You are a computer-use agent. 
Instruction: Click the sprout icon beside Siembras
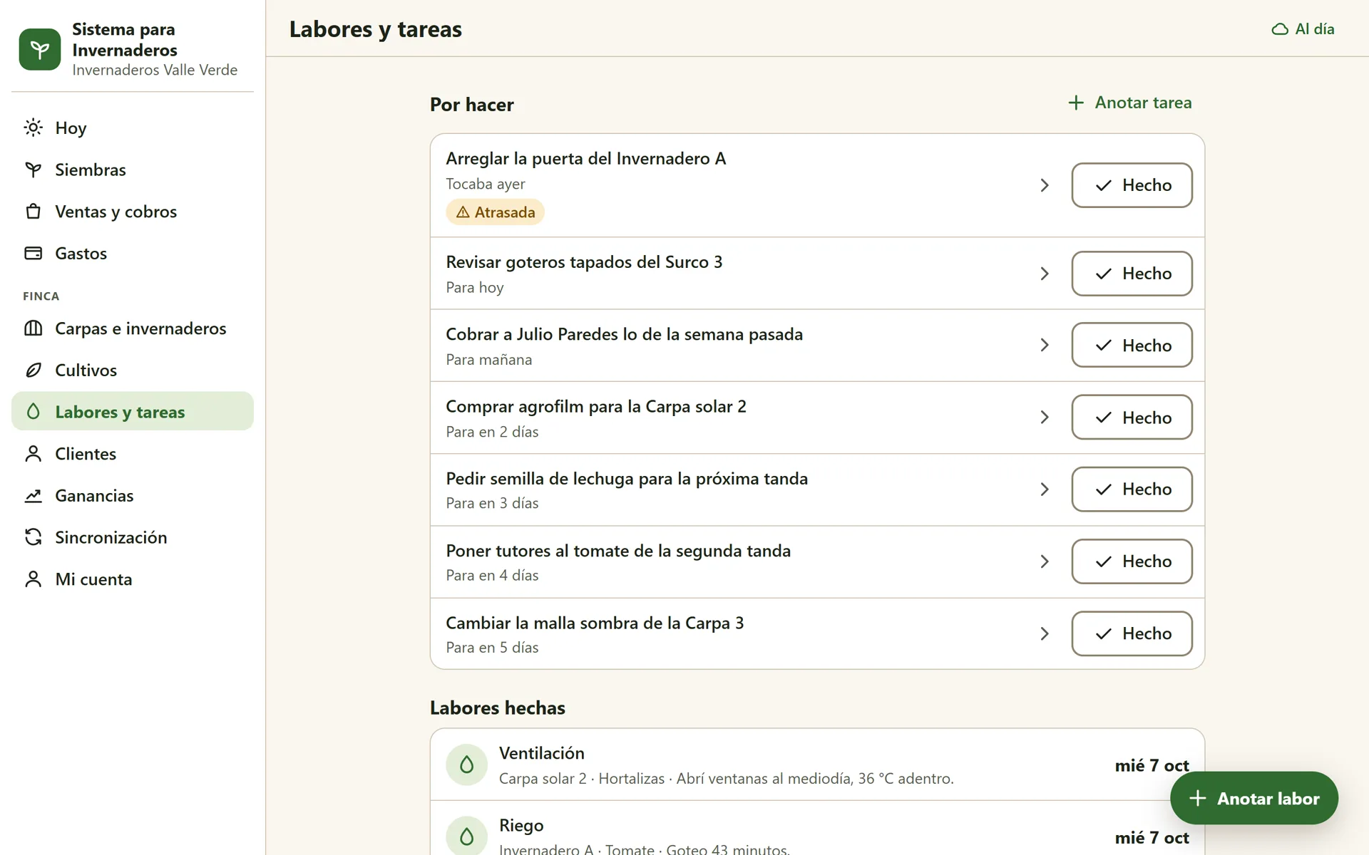point(33,170)
